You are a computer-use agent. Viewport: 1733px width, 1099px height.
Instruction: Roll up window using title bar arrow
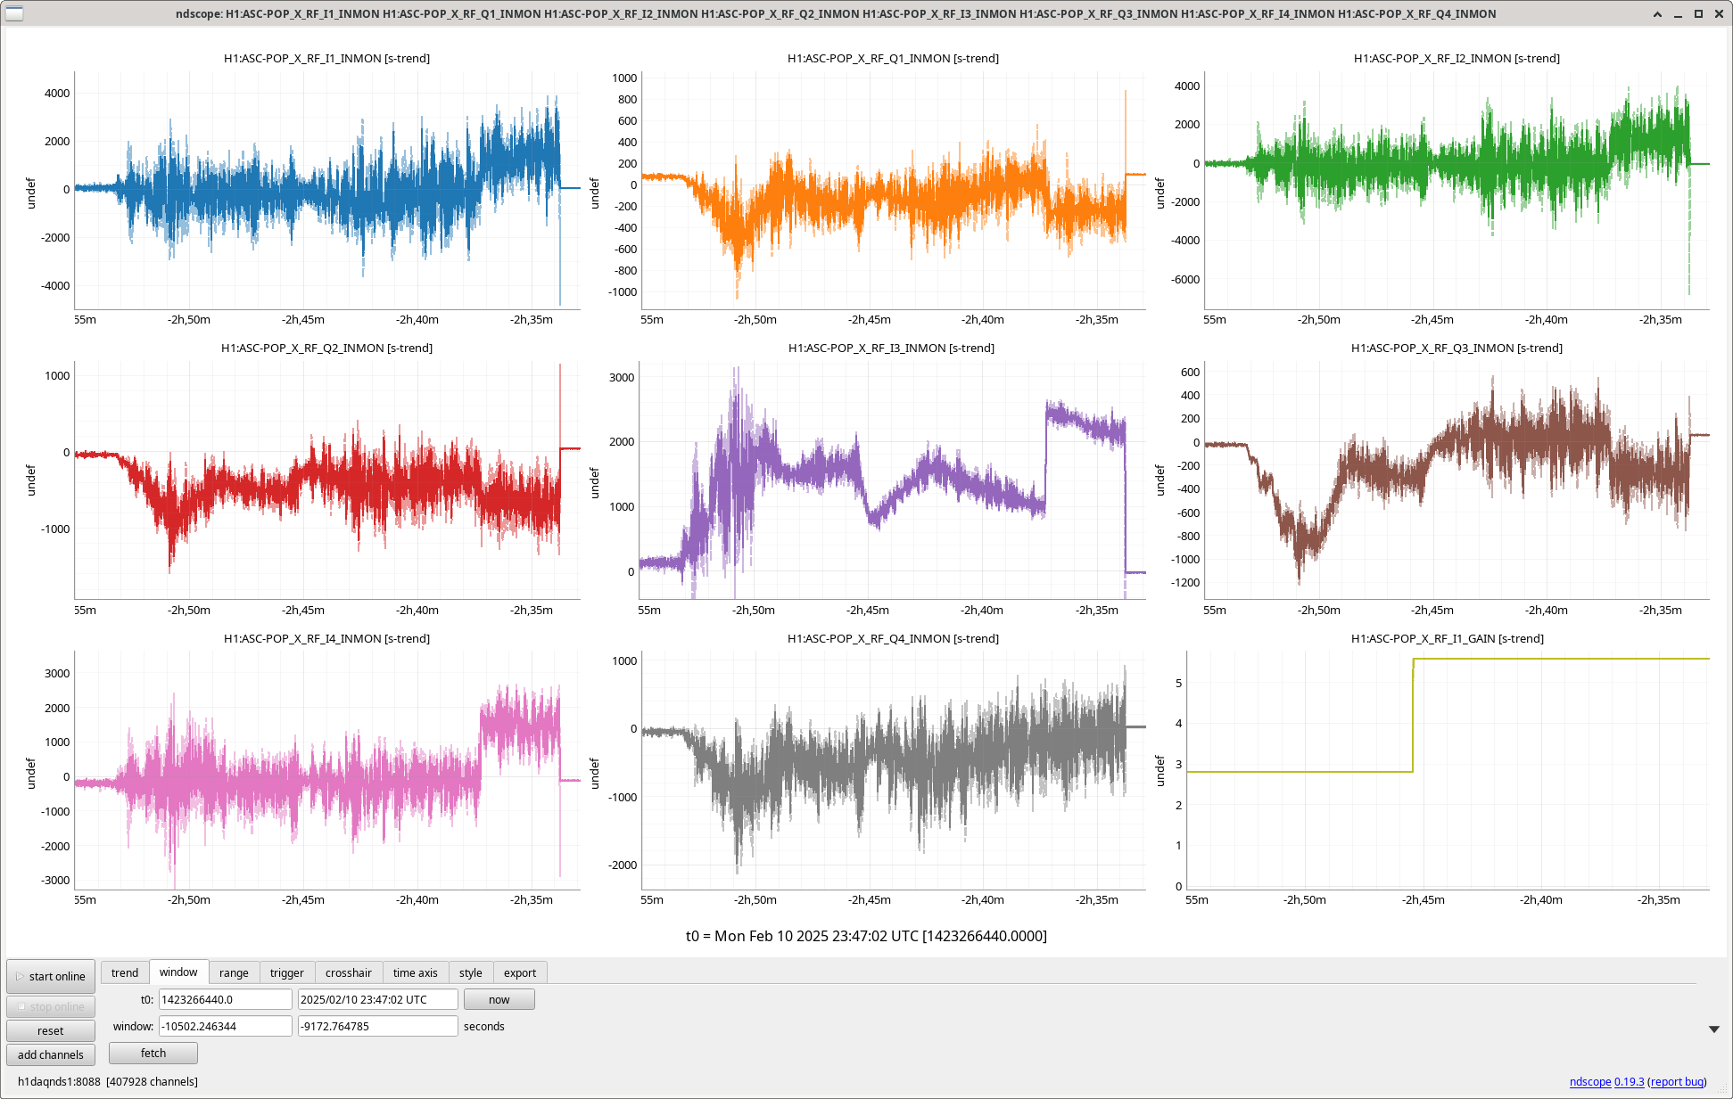pyautogui.click(x=1657, y=13)
